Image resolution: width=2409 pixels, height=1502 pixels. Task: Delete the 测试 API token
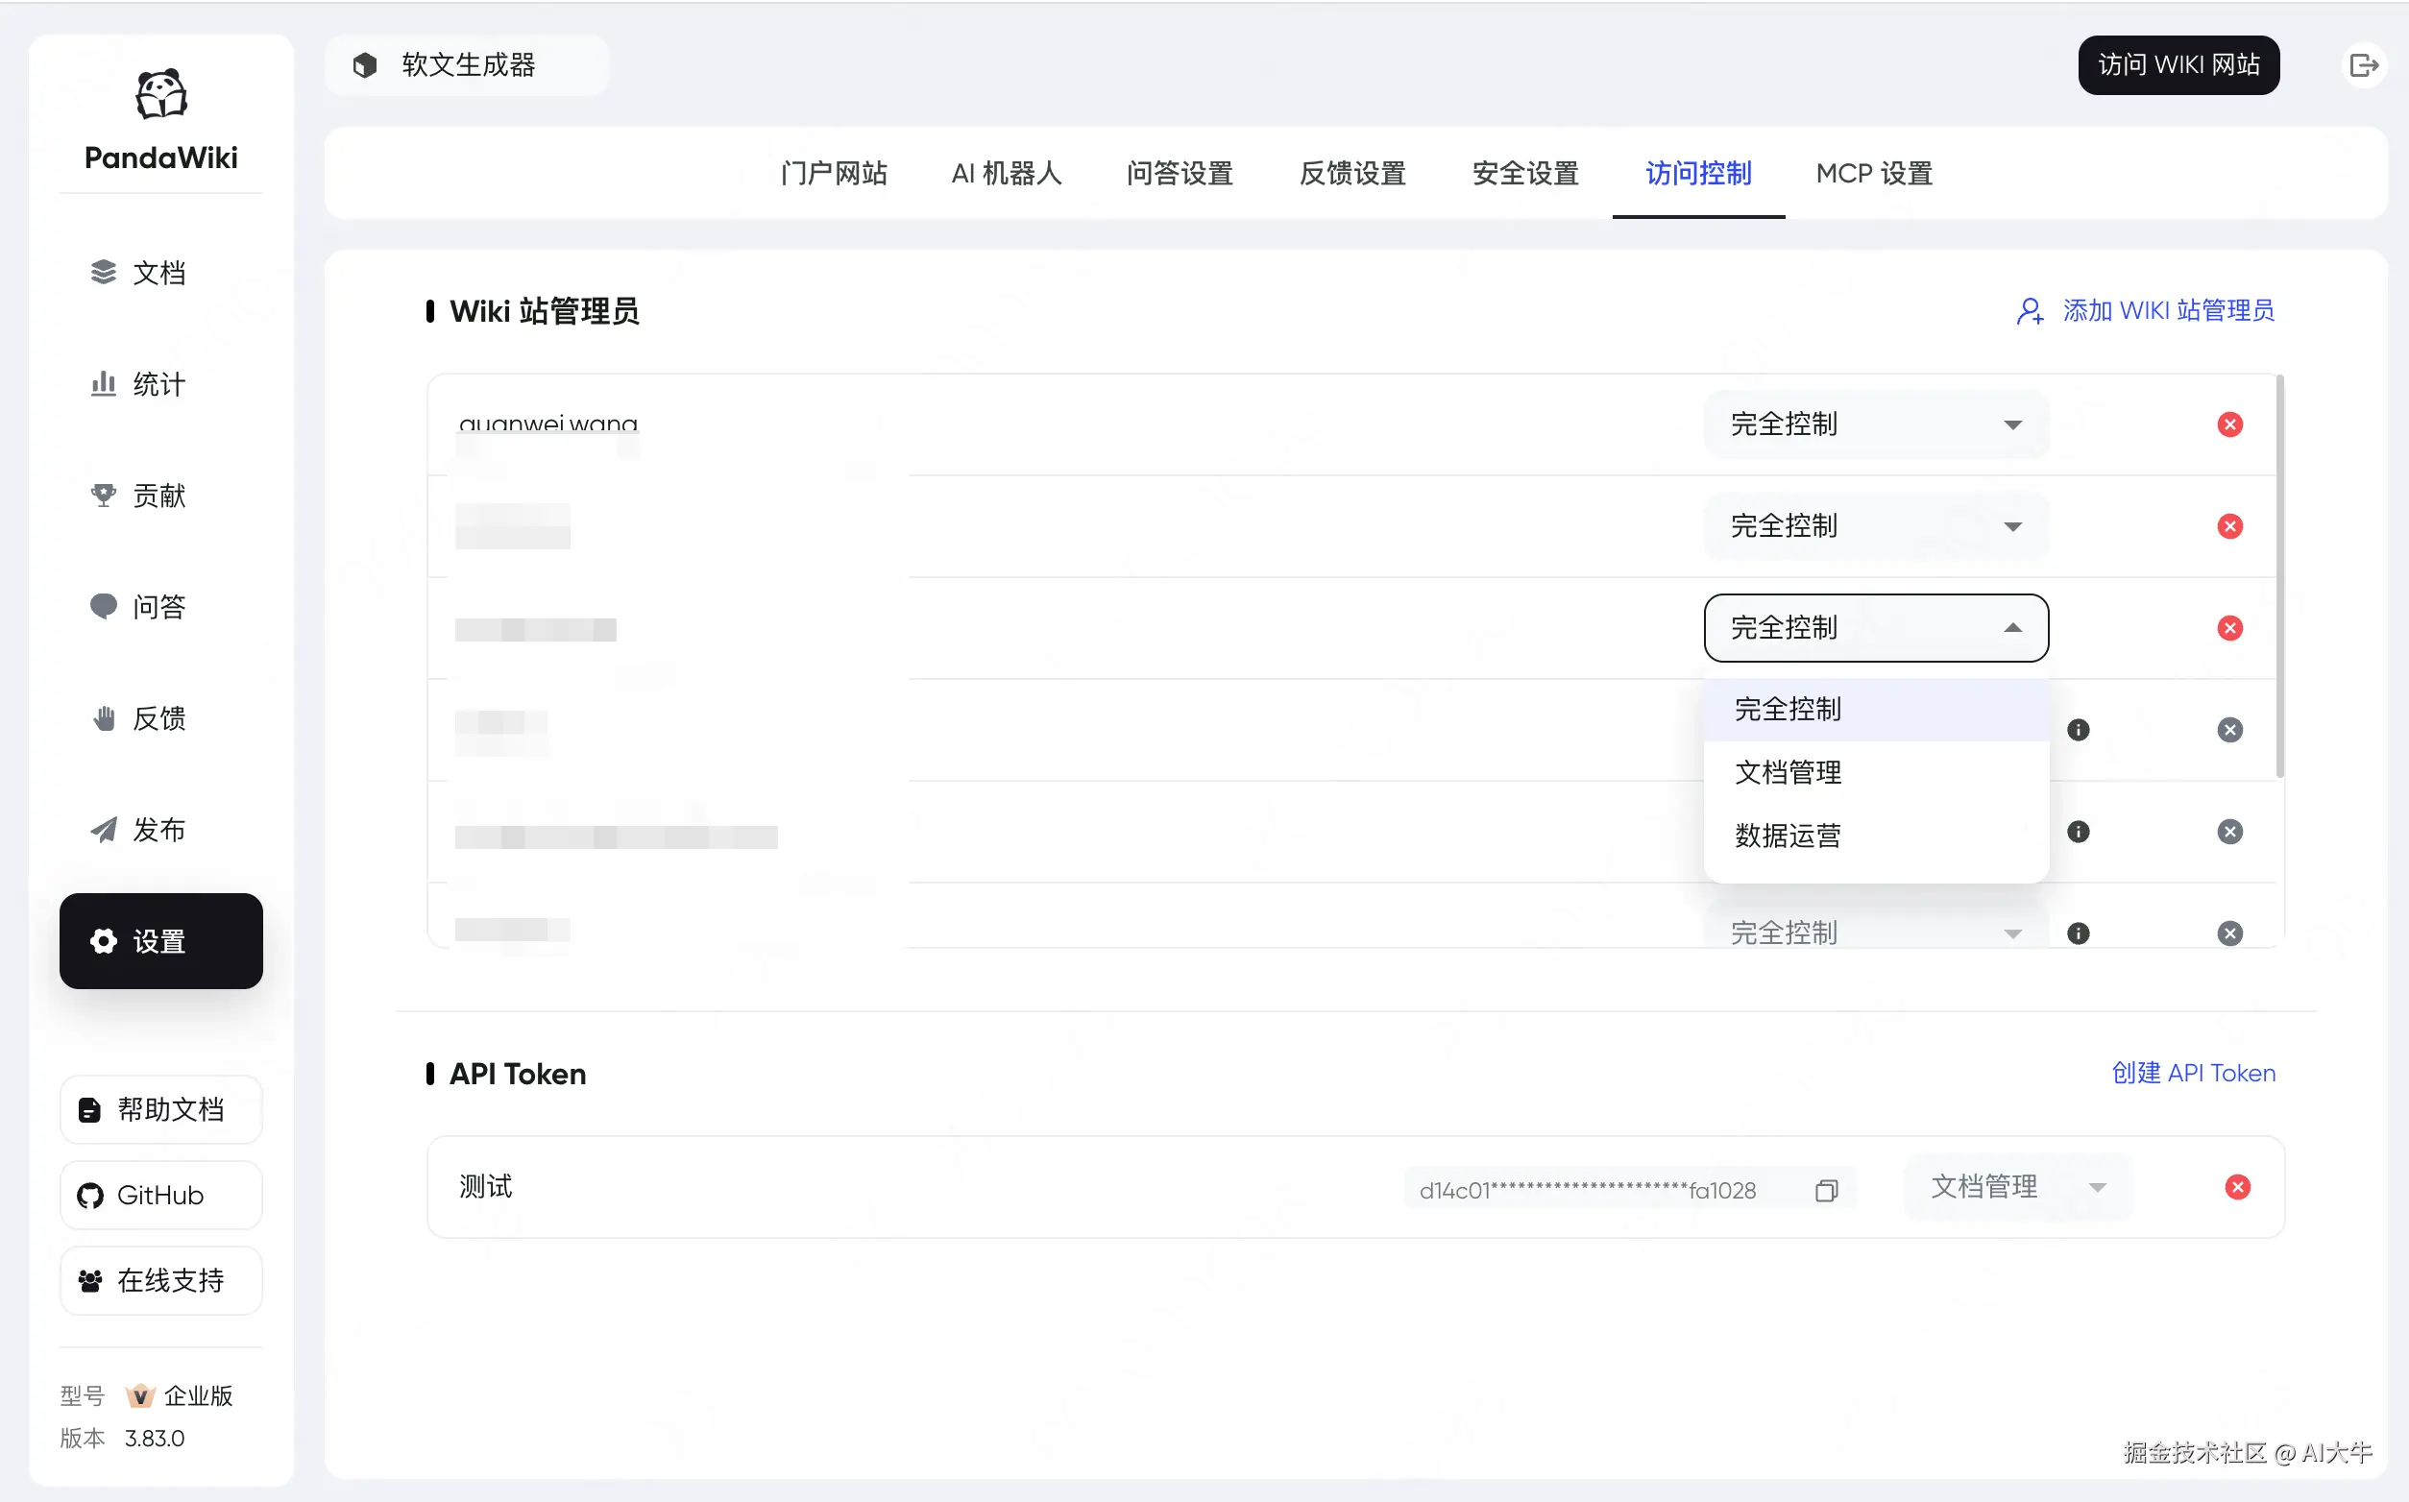(x=2237, y=1187)
